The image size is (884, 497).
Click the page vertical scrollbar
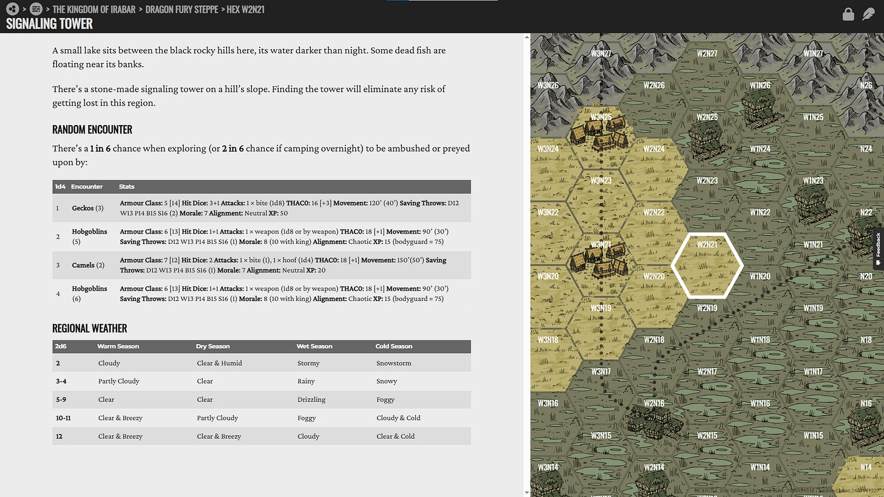point(526,265)
